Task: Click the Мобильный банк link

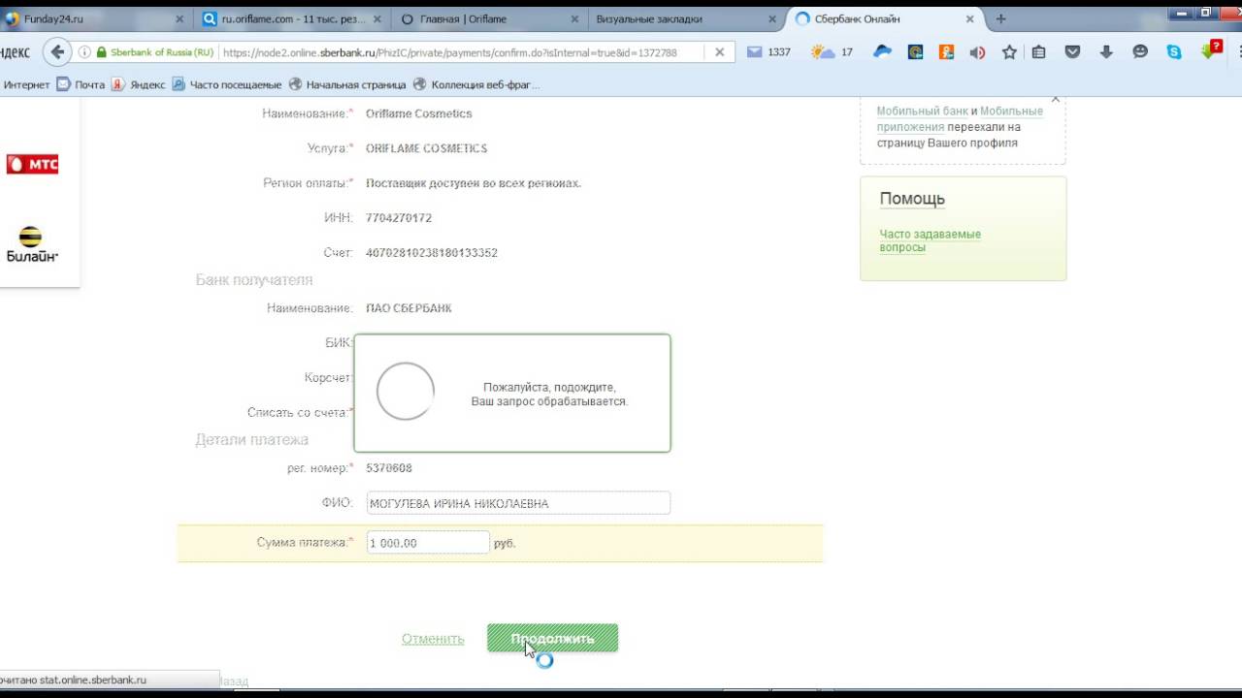Action: click(922, 111)
